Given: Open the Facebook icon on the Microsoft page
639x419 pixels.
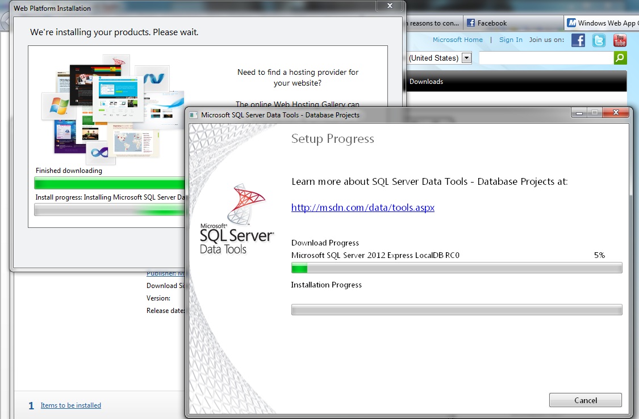Looking at the screenshot, I should tap(578, 40).
